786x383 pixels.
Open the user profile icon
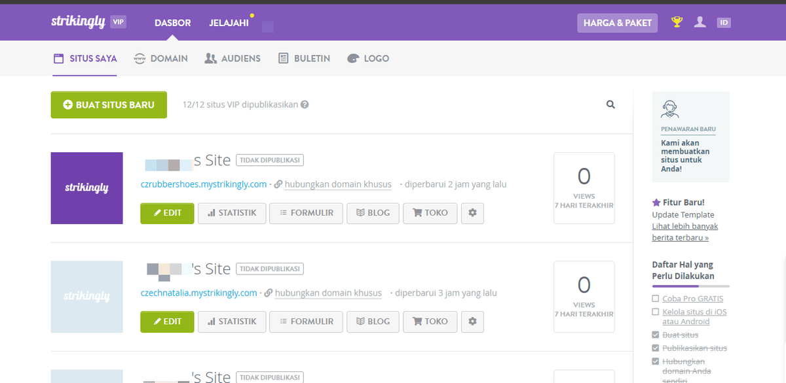pyautogui.click(x=700, y=22)
